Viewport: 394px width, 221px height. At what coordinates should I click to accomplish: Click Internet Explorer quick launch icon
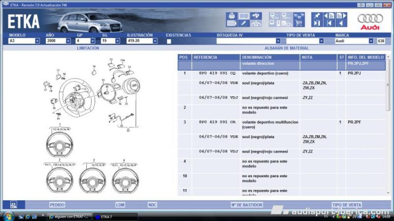(x=28, y=217)
